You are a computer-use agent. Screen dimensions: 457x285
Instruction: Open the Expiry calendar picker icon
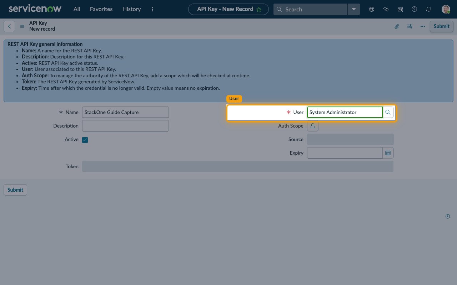pyautogui.click(x=388, y=153)
